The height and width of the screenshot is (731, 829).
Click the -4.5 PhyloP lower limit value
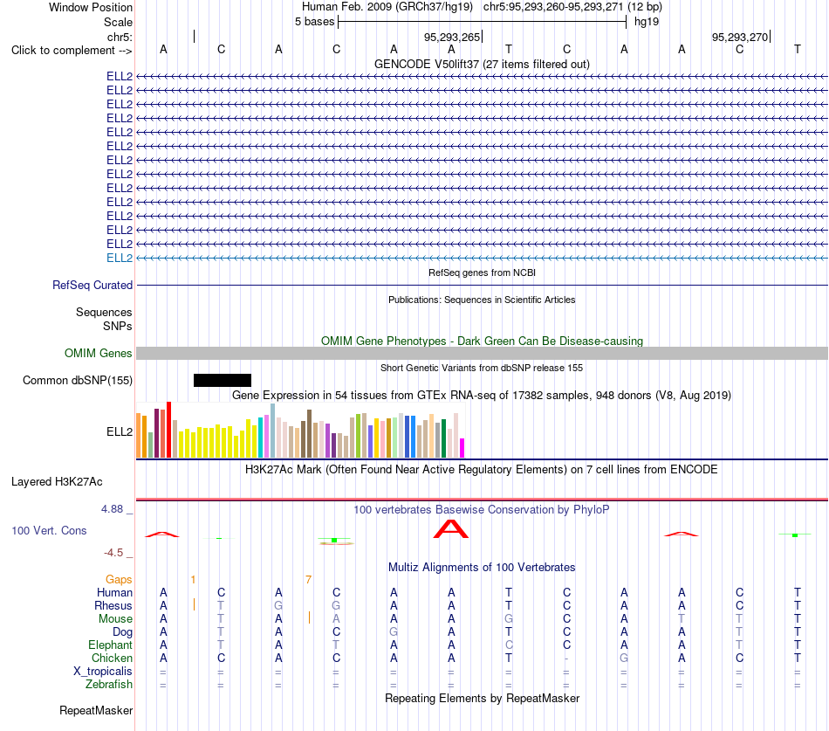[x=113, y=553]
